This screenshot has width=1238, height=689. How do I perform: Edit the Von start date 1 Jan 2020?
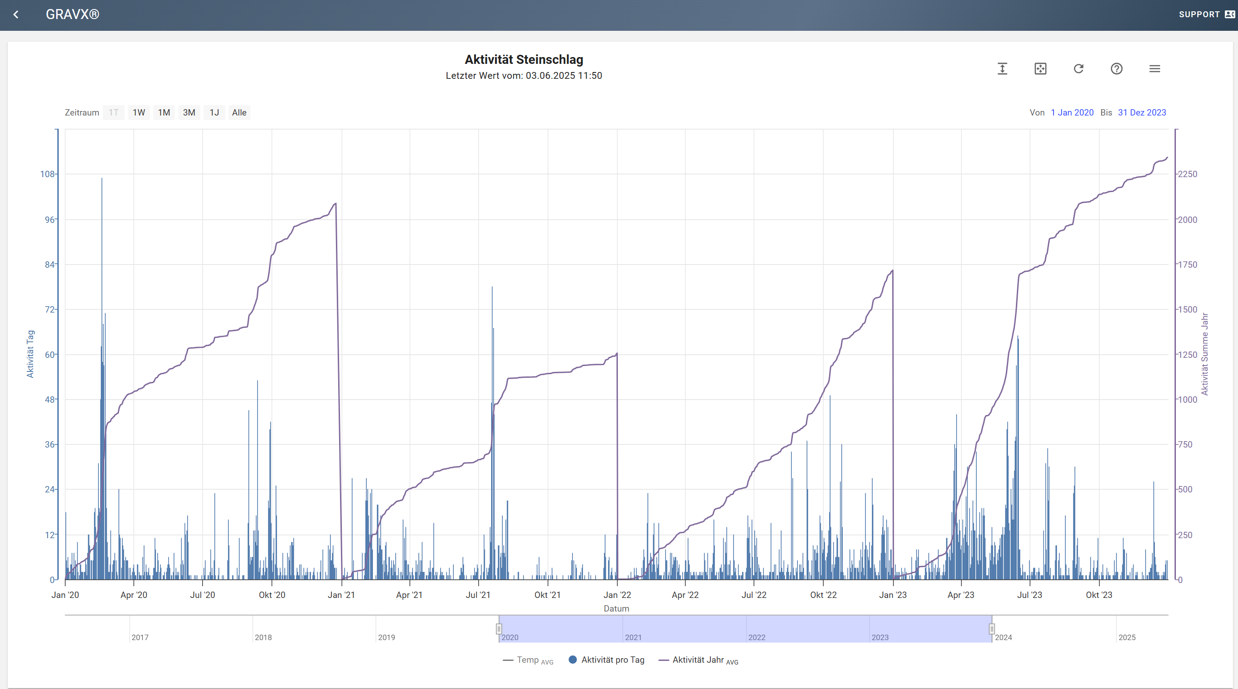click(x=1072, y=112)
